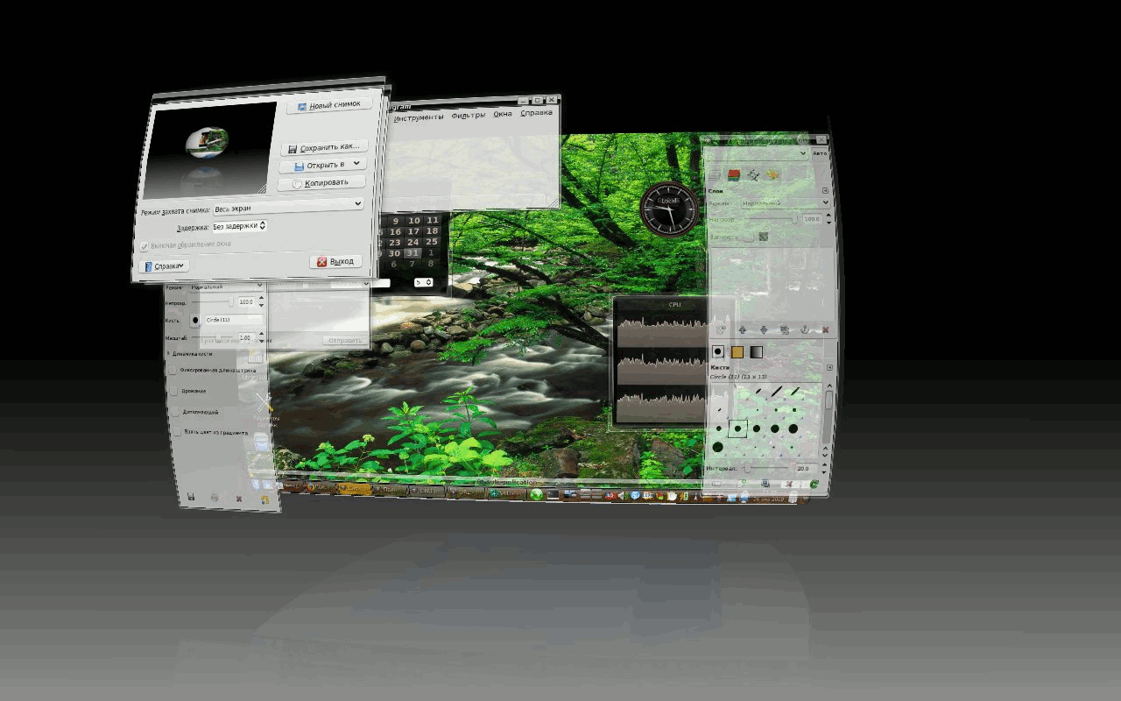Open the Открыть в dropdown button
The width and height of the screenshot is (1121, 701).
(321, 165)
